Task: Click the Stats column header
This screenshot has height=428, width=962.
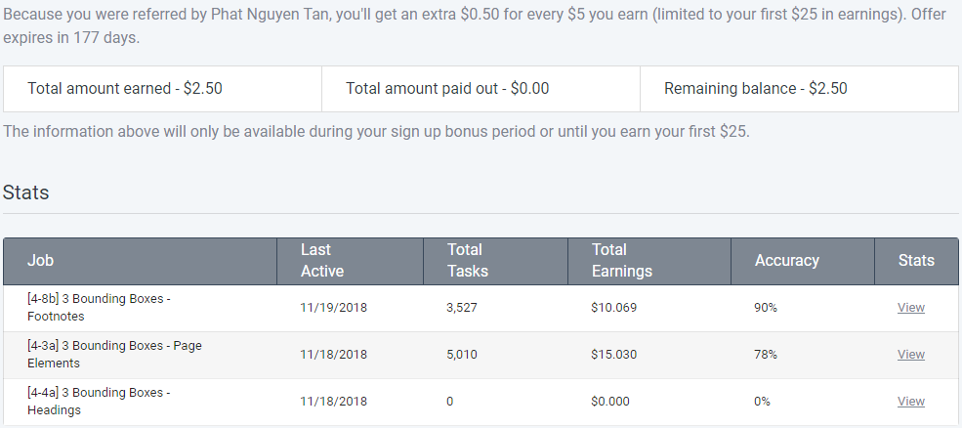Action: (916, 261)
